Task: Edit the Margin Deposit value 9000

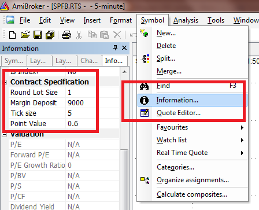Action: coord(92,103)
